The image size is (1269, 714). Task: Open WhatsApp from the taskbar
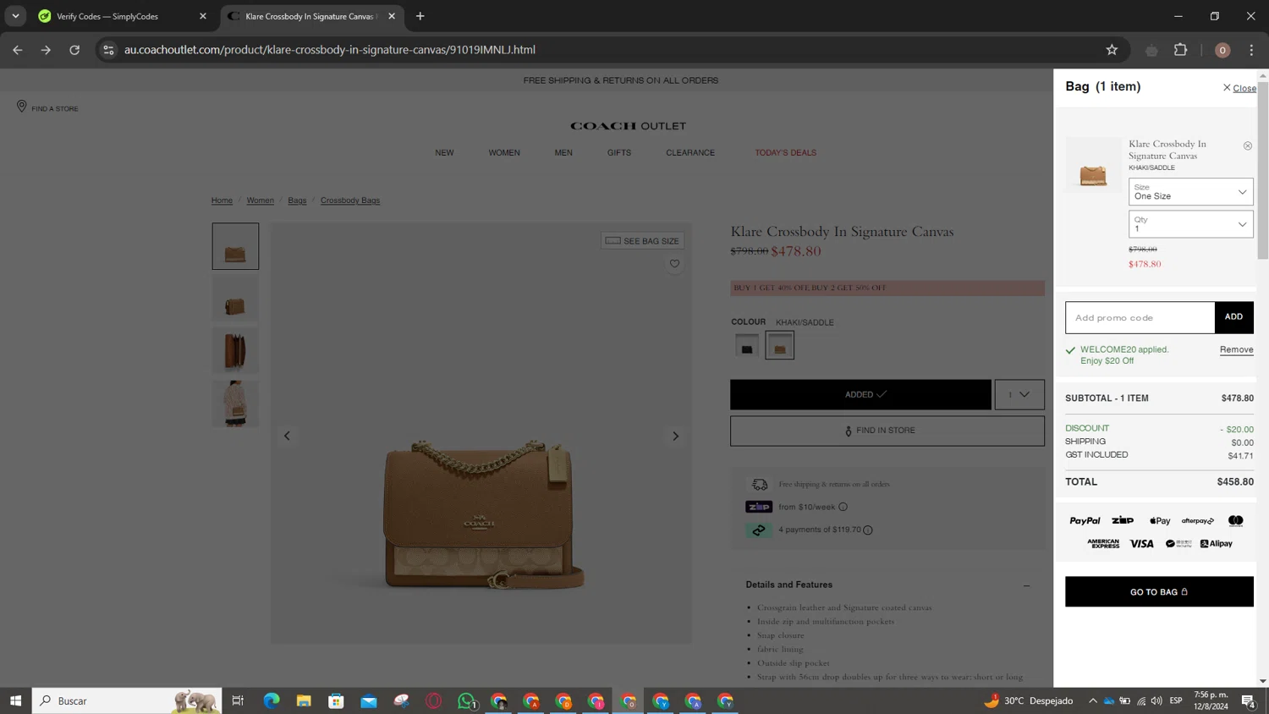[x=466, y=700]
